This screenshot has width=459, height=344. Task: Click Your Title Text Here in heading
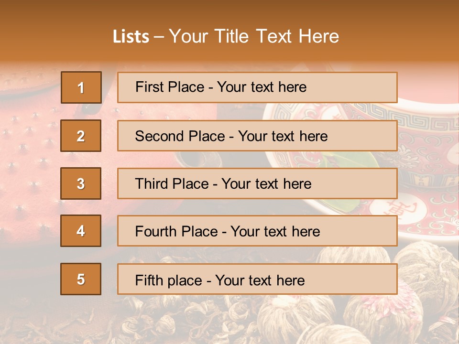click(x=254, y=37)
